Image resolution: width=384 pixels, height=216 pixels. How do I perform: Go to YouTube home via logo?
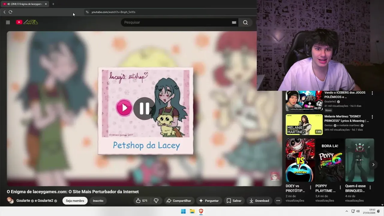pos(27,22)
